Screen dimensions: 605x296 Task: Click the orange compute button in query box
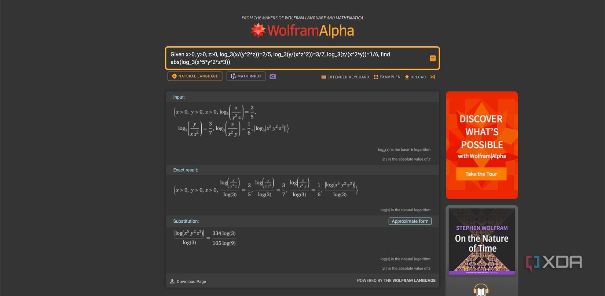point(433,58)
